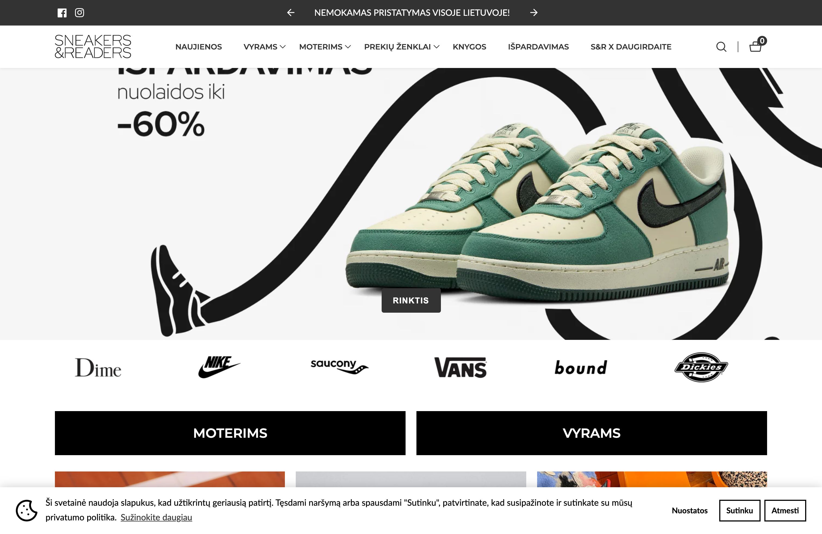
Task: Click the RINKTIS banner button
Action: click(411, 300)
